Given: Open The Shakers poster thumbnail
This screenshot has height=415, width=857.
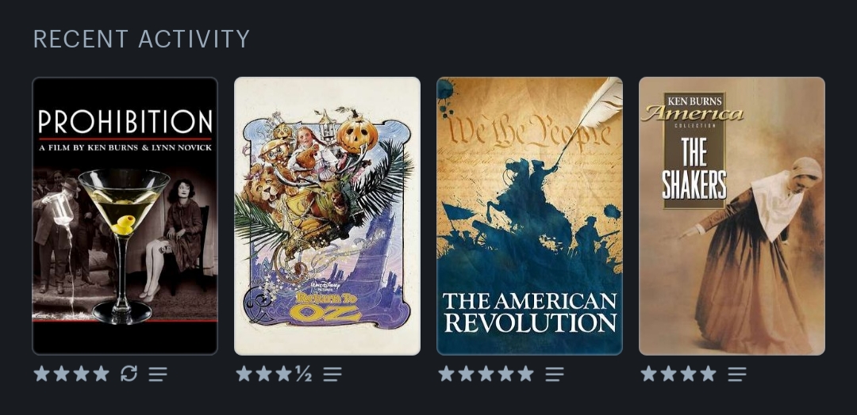Looking at the screenshot, I should coord(732,216).
